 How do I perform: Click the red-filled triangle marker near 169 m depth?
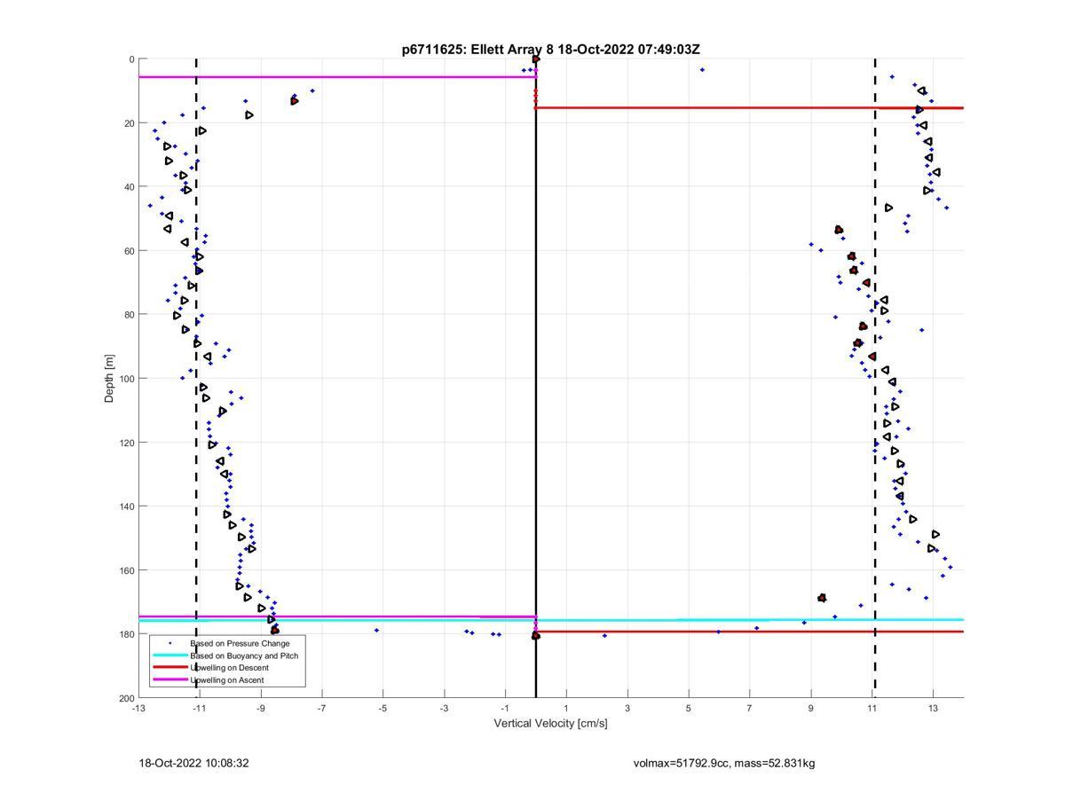tap(822, 598)
